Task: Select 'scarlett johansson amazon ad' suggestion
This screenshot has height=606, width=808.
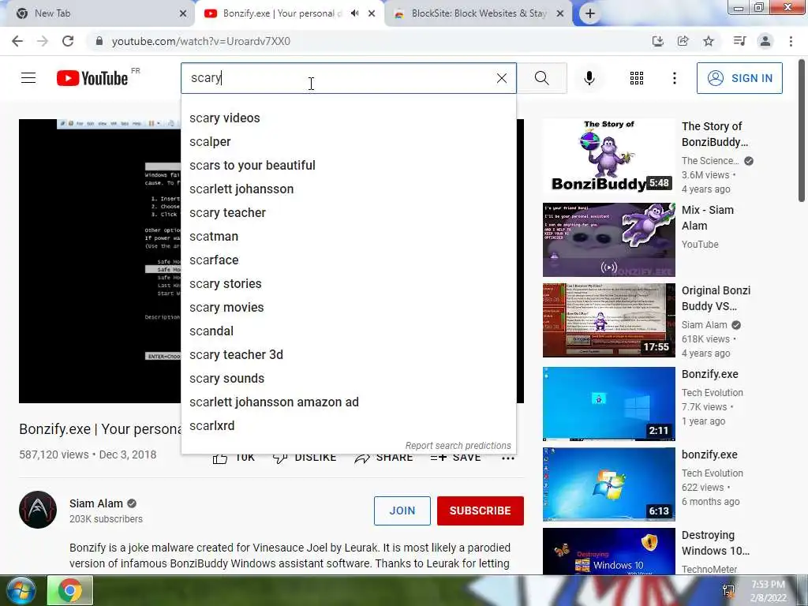Action: [x=348, y=402]
